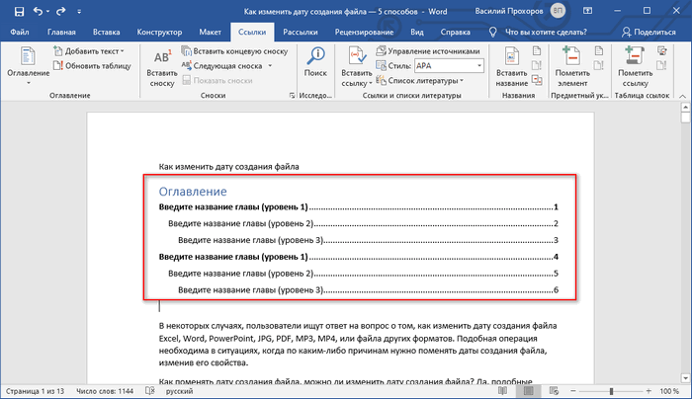
Task: Switch to the Рецензирование tab
Action: [x=364, y=33]
